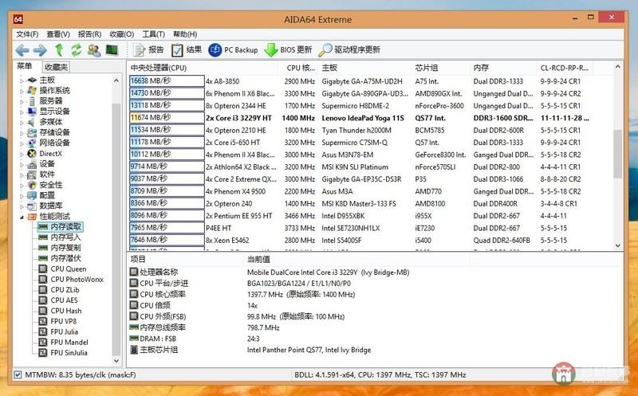Expand the 操作系统 tree node
Viewport: 638px width, 396px height.
coord(22,91)
